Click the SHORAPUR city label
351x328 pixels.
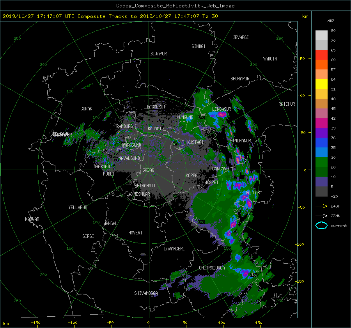click(240, 79)
